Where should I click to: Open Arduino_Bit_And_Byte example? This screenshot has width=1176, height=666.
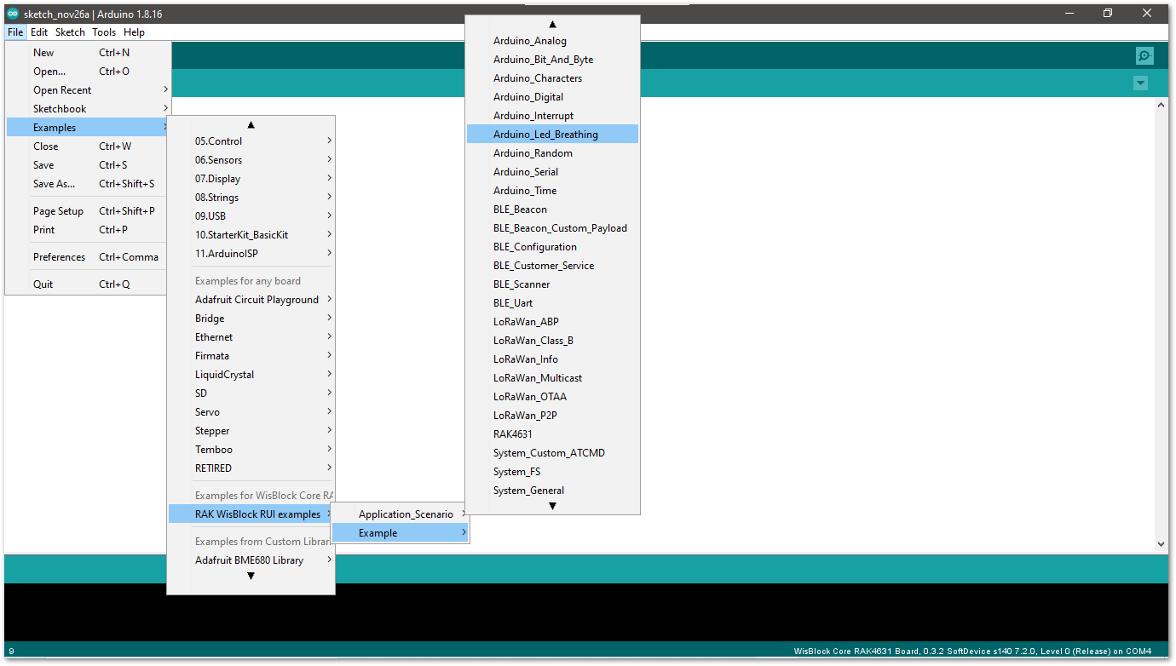(x=552, y=60)
